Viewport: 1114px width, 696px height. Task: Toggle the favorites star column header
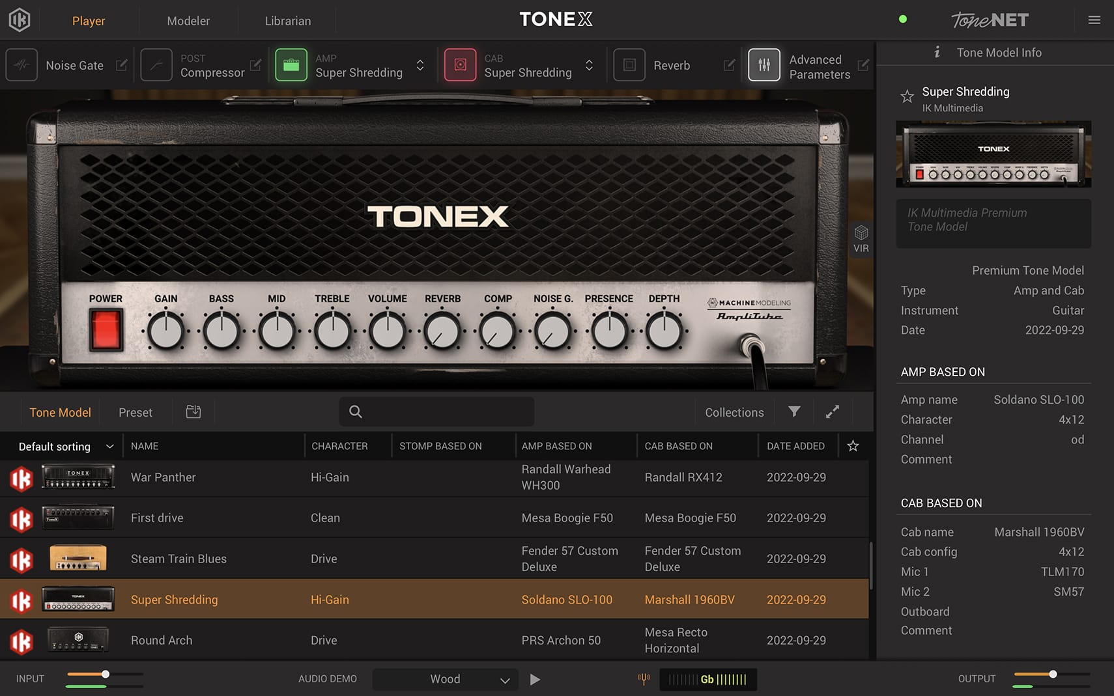coord(853,446)
